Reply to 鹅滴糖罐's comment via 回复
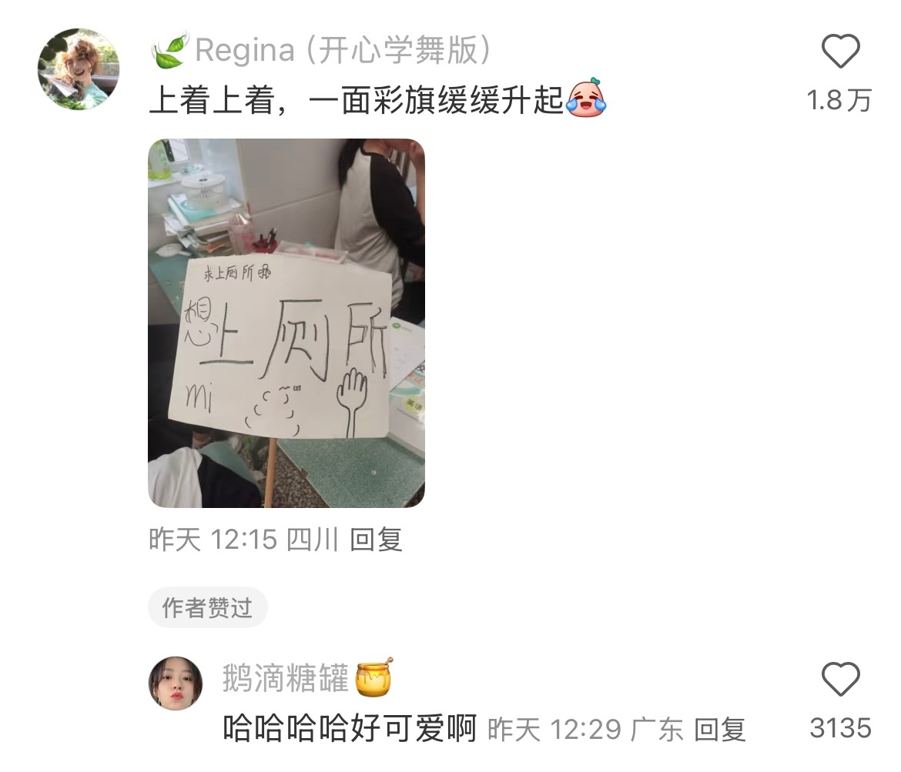The width and height of the screenshot is (901, 772). tap(720, 730)
